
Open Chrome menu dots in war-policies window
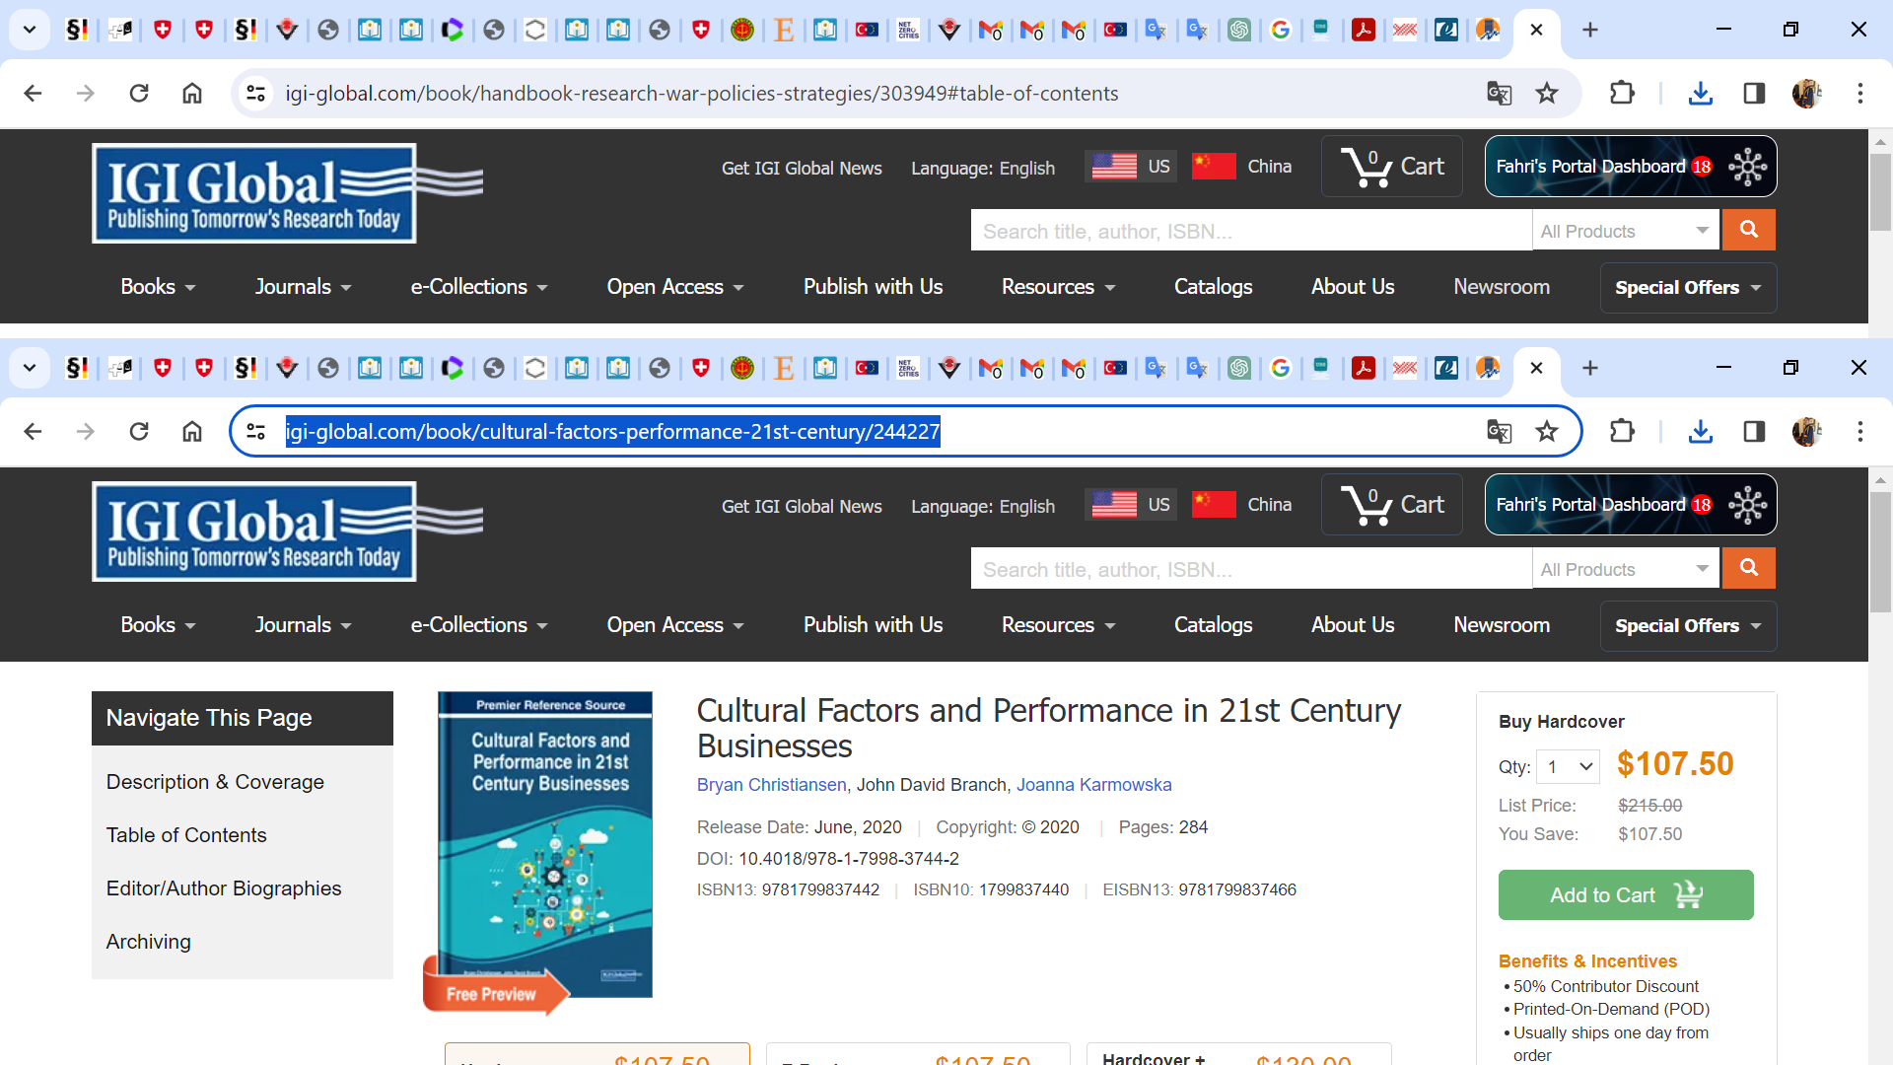click(x=1860, y=93)
